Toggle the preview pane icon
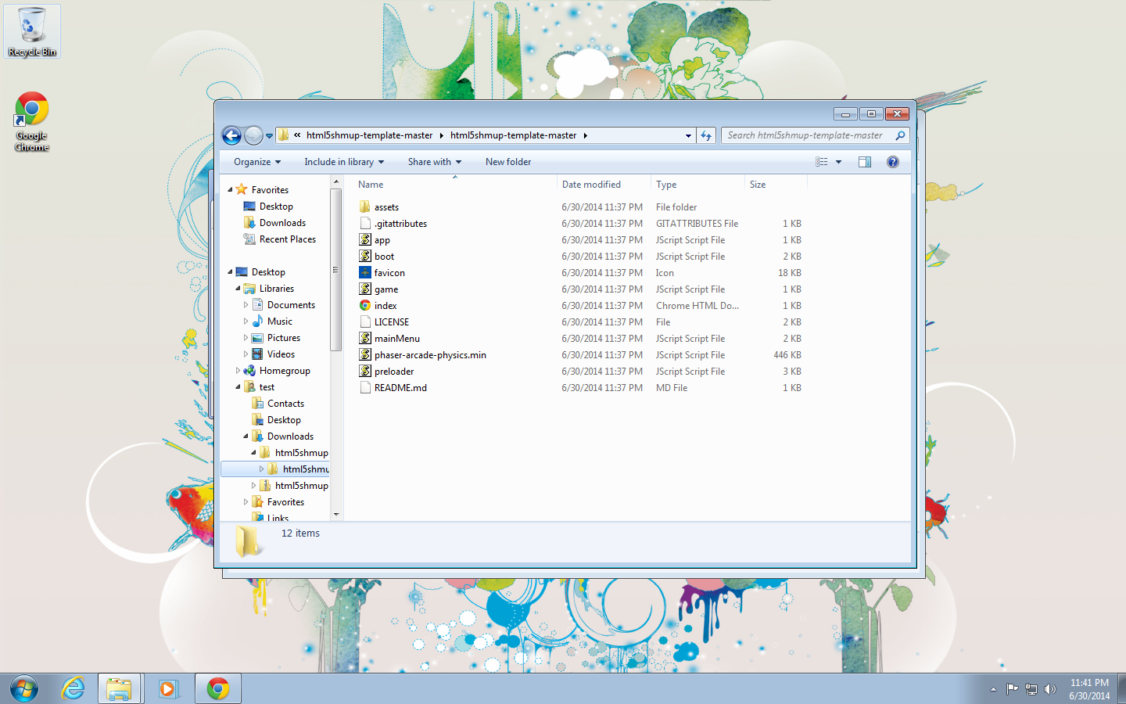The width and height of the screenshot is (1126, 704). 865,162
